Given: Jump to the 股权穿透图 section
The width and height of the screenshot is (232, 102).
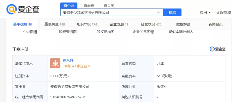Looking at the screenshot, I should 68,32.
